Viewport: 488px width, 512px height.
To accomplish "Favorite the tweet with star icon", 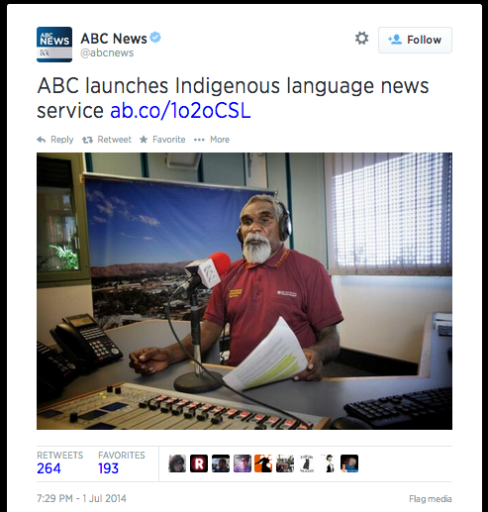I will click(162, 140).
